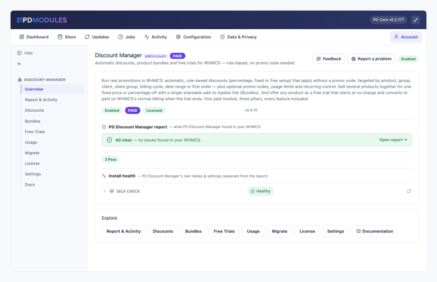Viewport: 437px width, 282px height.
Task: Click the Explore Usage button
Action: (x=253, y=231)
